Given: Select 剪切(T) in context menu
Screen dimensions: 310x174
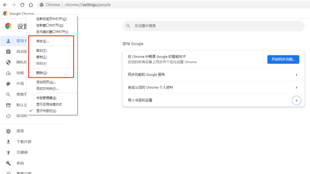Looking at the screenshot, I should click(x=52, y=51).
